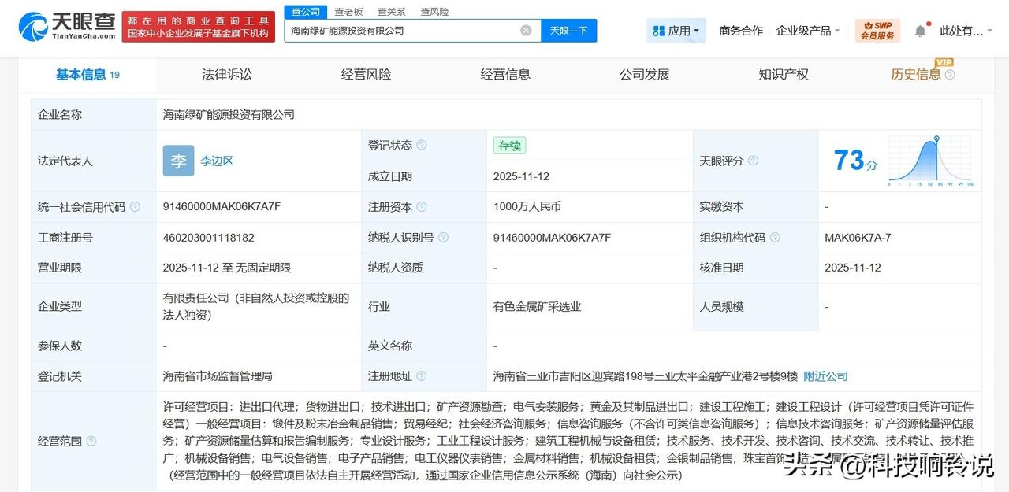Viewport: 1009px width, 492px height.
Task: Click the 注册资本 help question mark
Action: [423, 206]
